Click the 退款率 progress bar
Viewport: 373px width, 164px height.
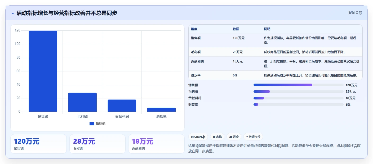298,105
